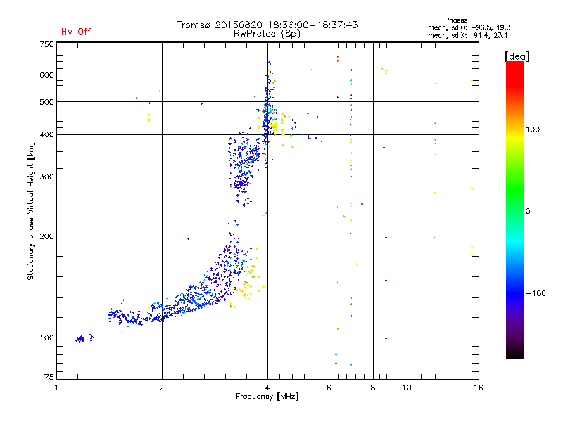This screenshot has height=422, width=563.
Task: Click the red HV Off status label
Action: coord(75,32)
